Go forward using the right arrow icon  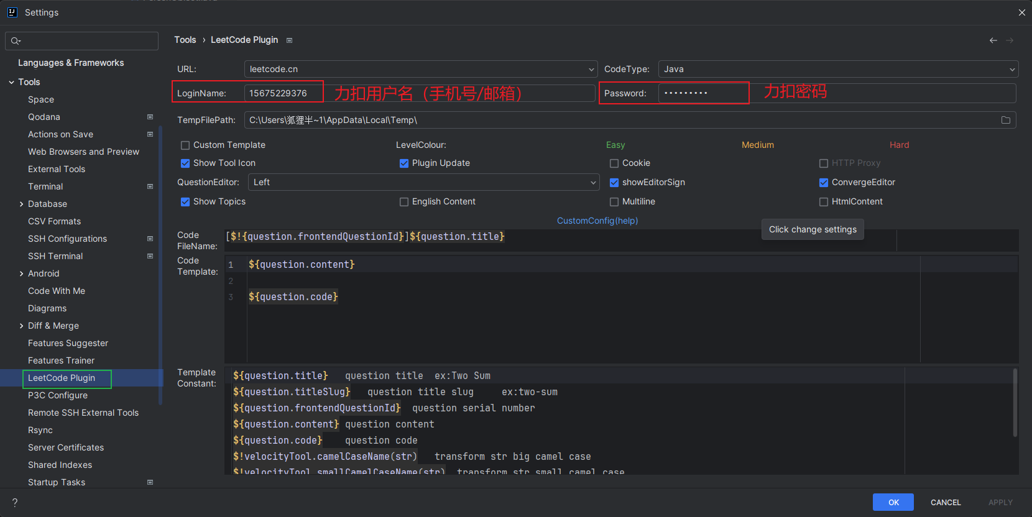(x=1010, y=40)
